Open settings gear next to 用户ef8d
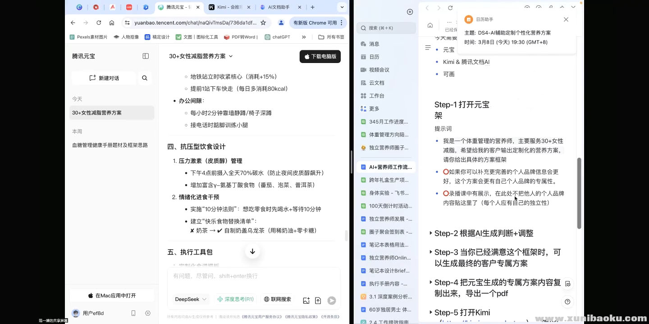649x324 pixels. pos(148,313)
